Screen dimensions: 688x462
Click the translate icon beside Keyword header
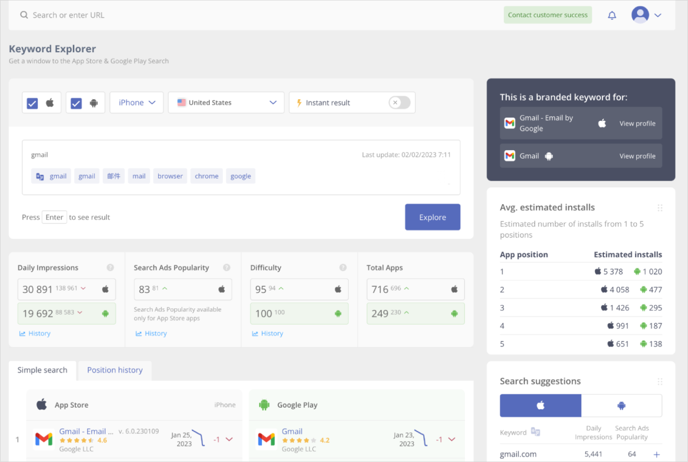coord(535,432)
